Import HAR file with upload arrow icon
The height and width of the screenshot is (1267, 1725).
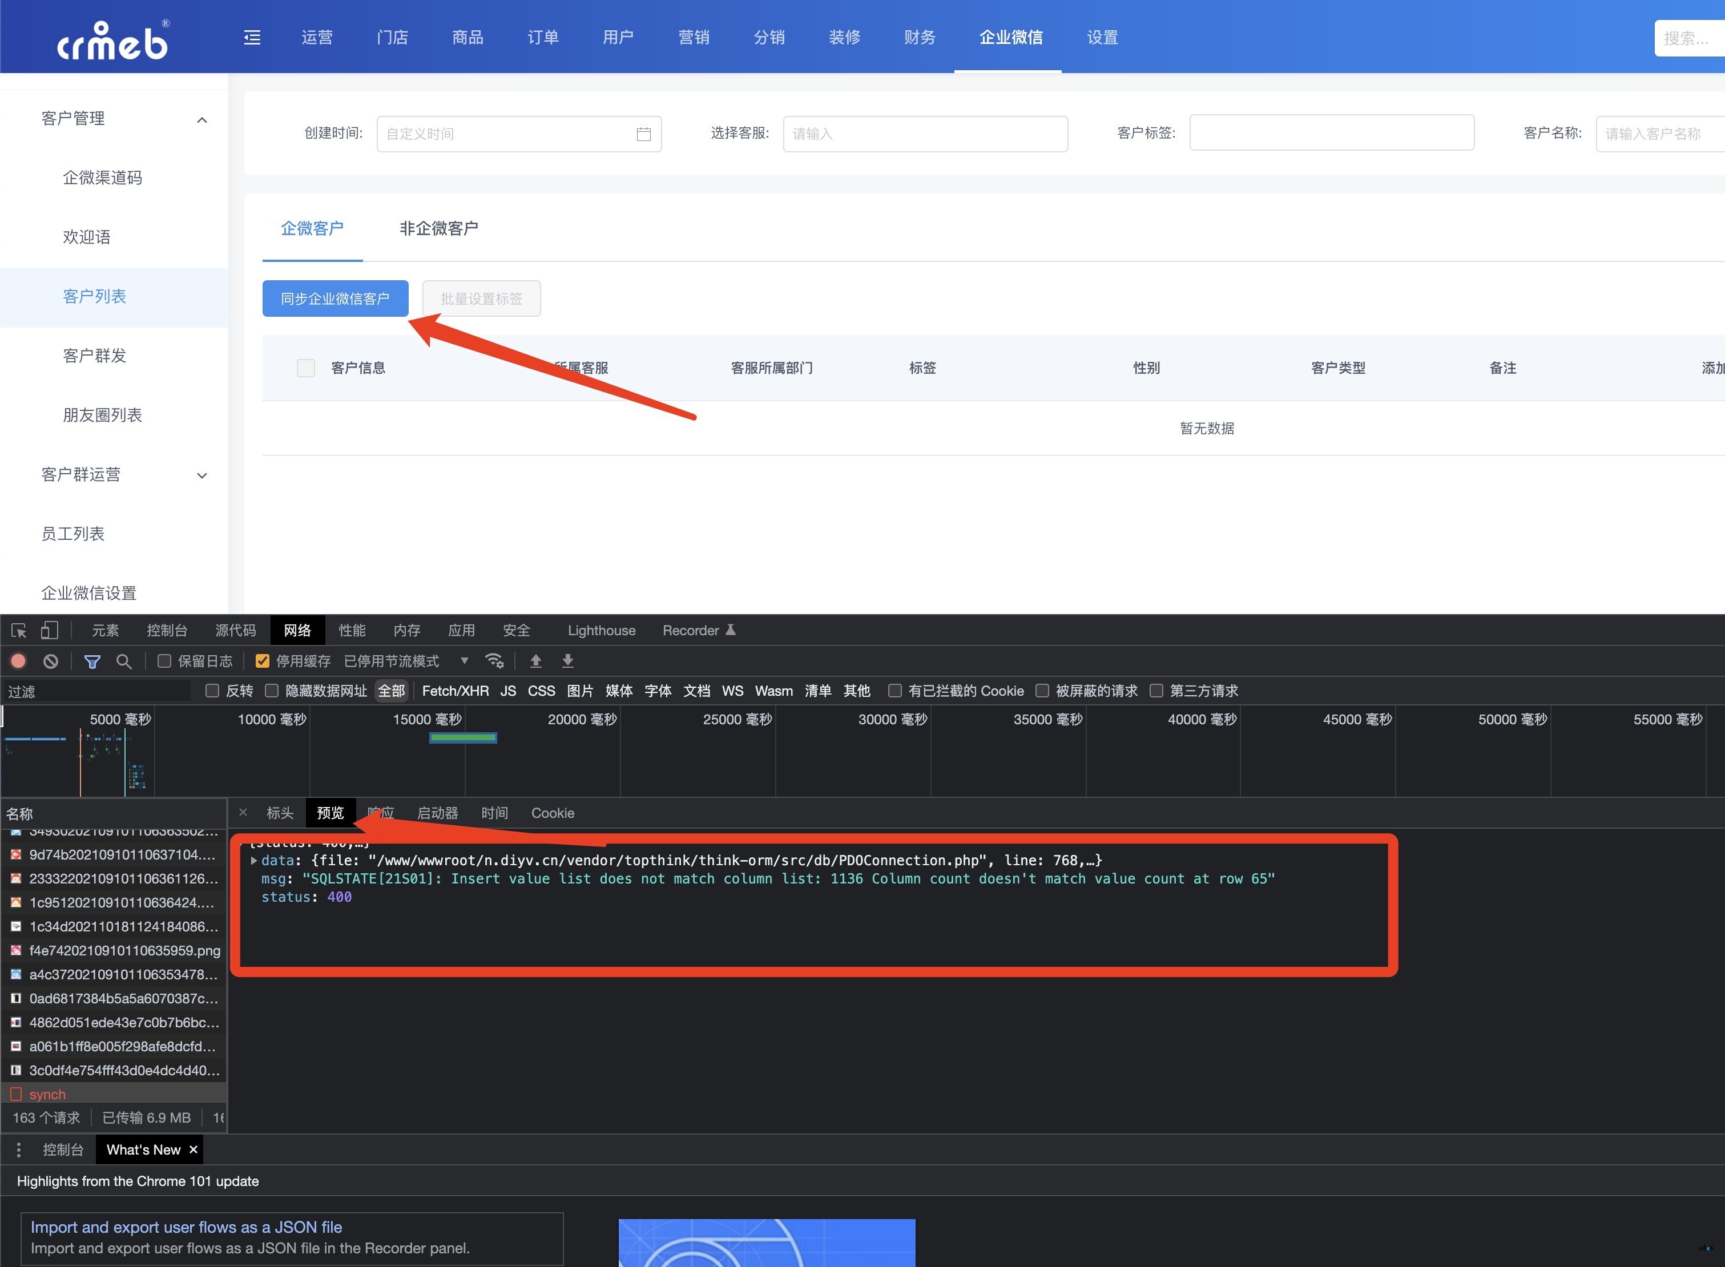[536, 661]
